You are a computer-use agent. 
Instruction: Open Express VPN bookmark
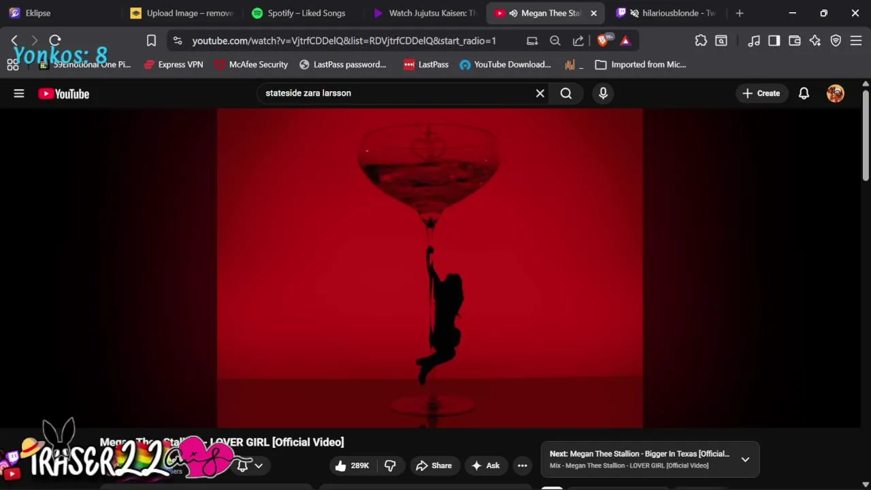(174, 65)
